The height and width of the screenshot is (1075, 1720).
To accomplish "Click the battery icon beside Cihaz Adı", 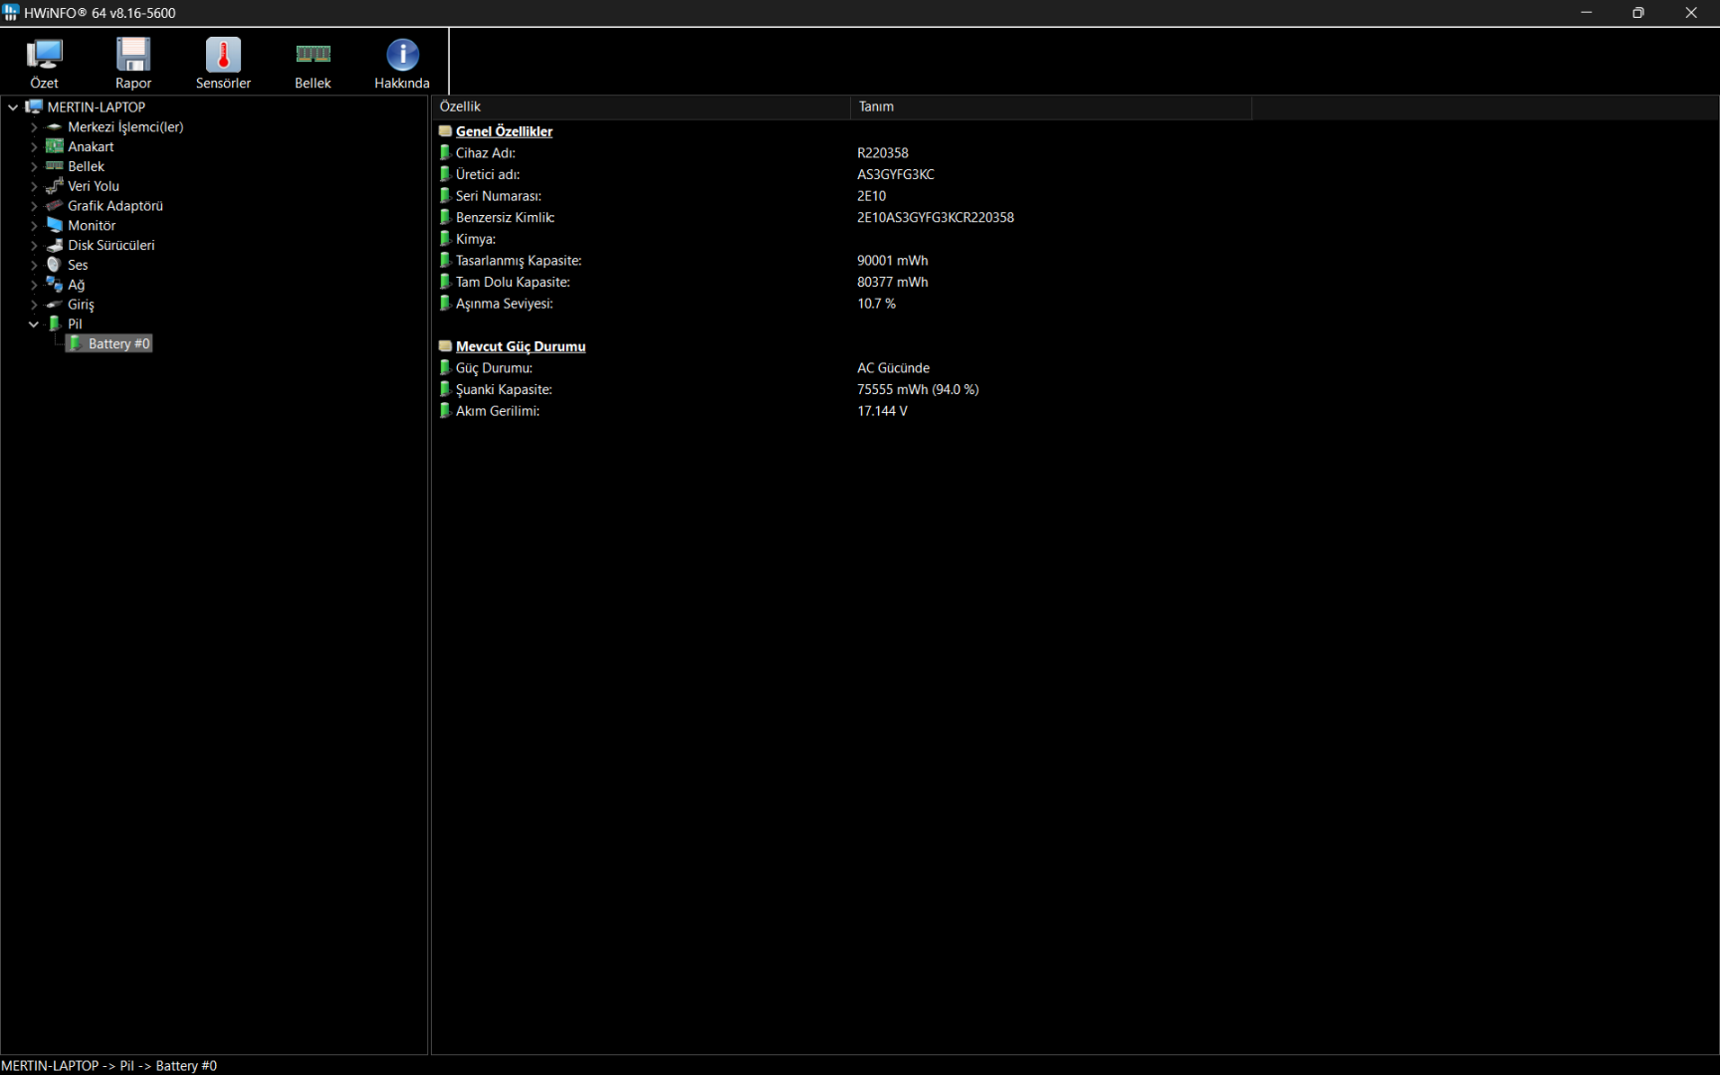I will point(445,152).
